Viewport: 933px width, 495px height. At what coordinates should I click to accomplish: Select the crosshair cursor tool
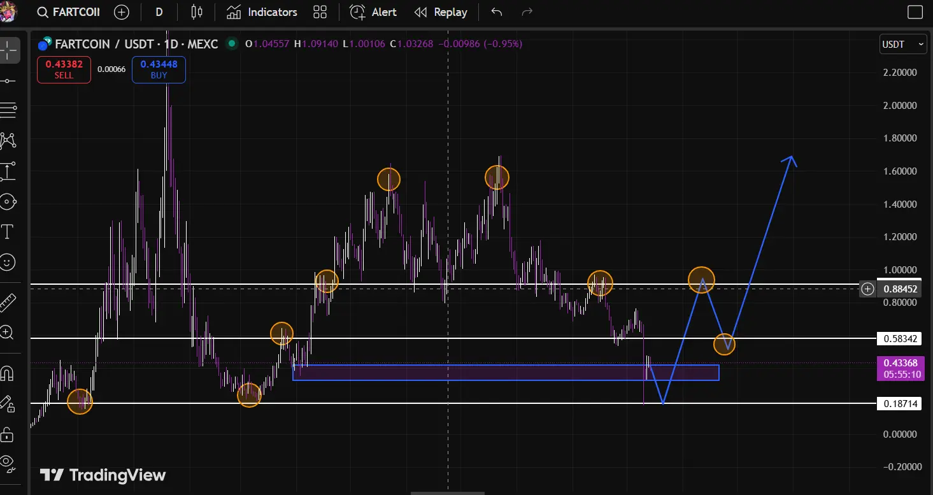tap(8, 50)
